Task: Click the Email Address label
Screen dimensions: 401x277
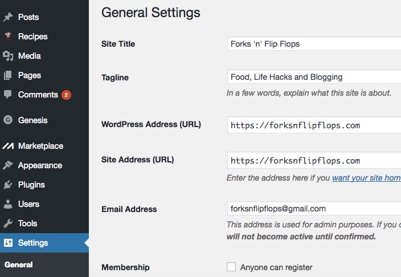Action: tap(129, 209)
